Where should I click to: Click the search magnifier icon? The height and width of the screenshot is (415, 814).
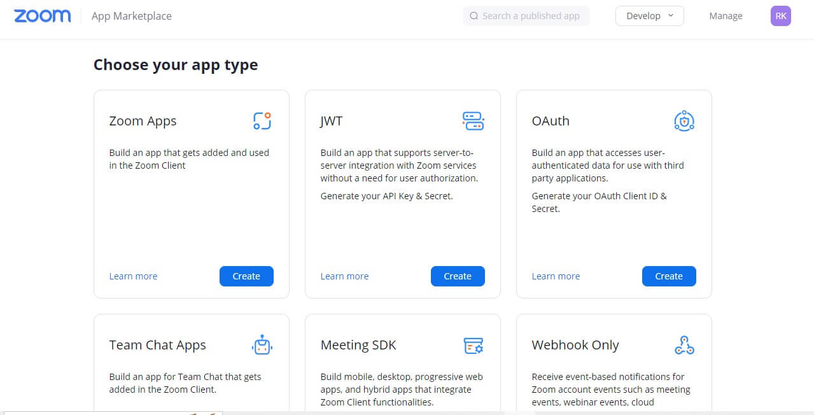click(474, 16)
